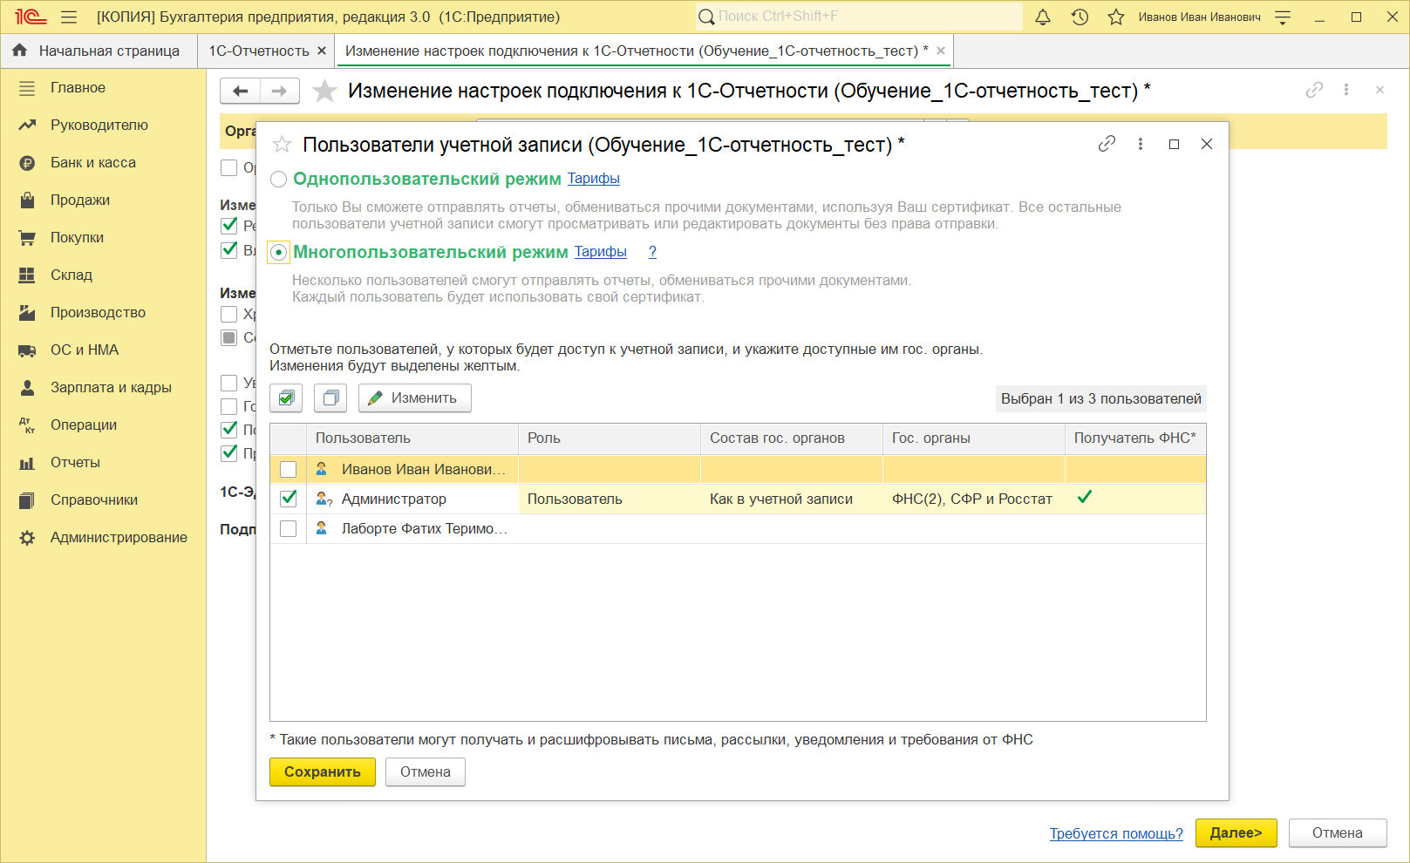This screenshot has height=863, width=1410.
Task: Open Банк и касса section
Action: point(93,162)
